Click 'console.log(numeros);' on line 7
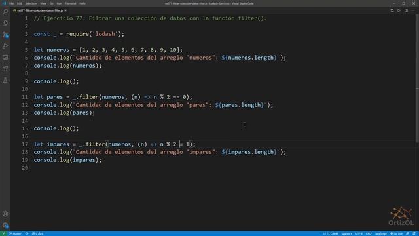Image resolution: width=419 pixels, height=236 pixels. [x=67, y=66]
